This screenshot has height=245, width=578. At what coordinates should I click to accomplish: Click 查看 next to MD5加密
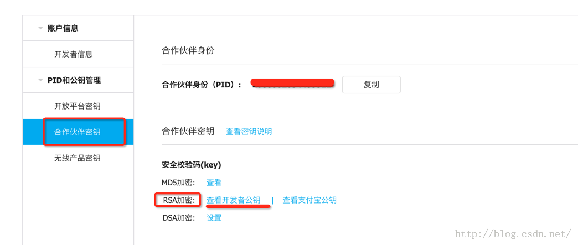click(214, 183)
